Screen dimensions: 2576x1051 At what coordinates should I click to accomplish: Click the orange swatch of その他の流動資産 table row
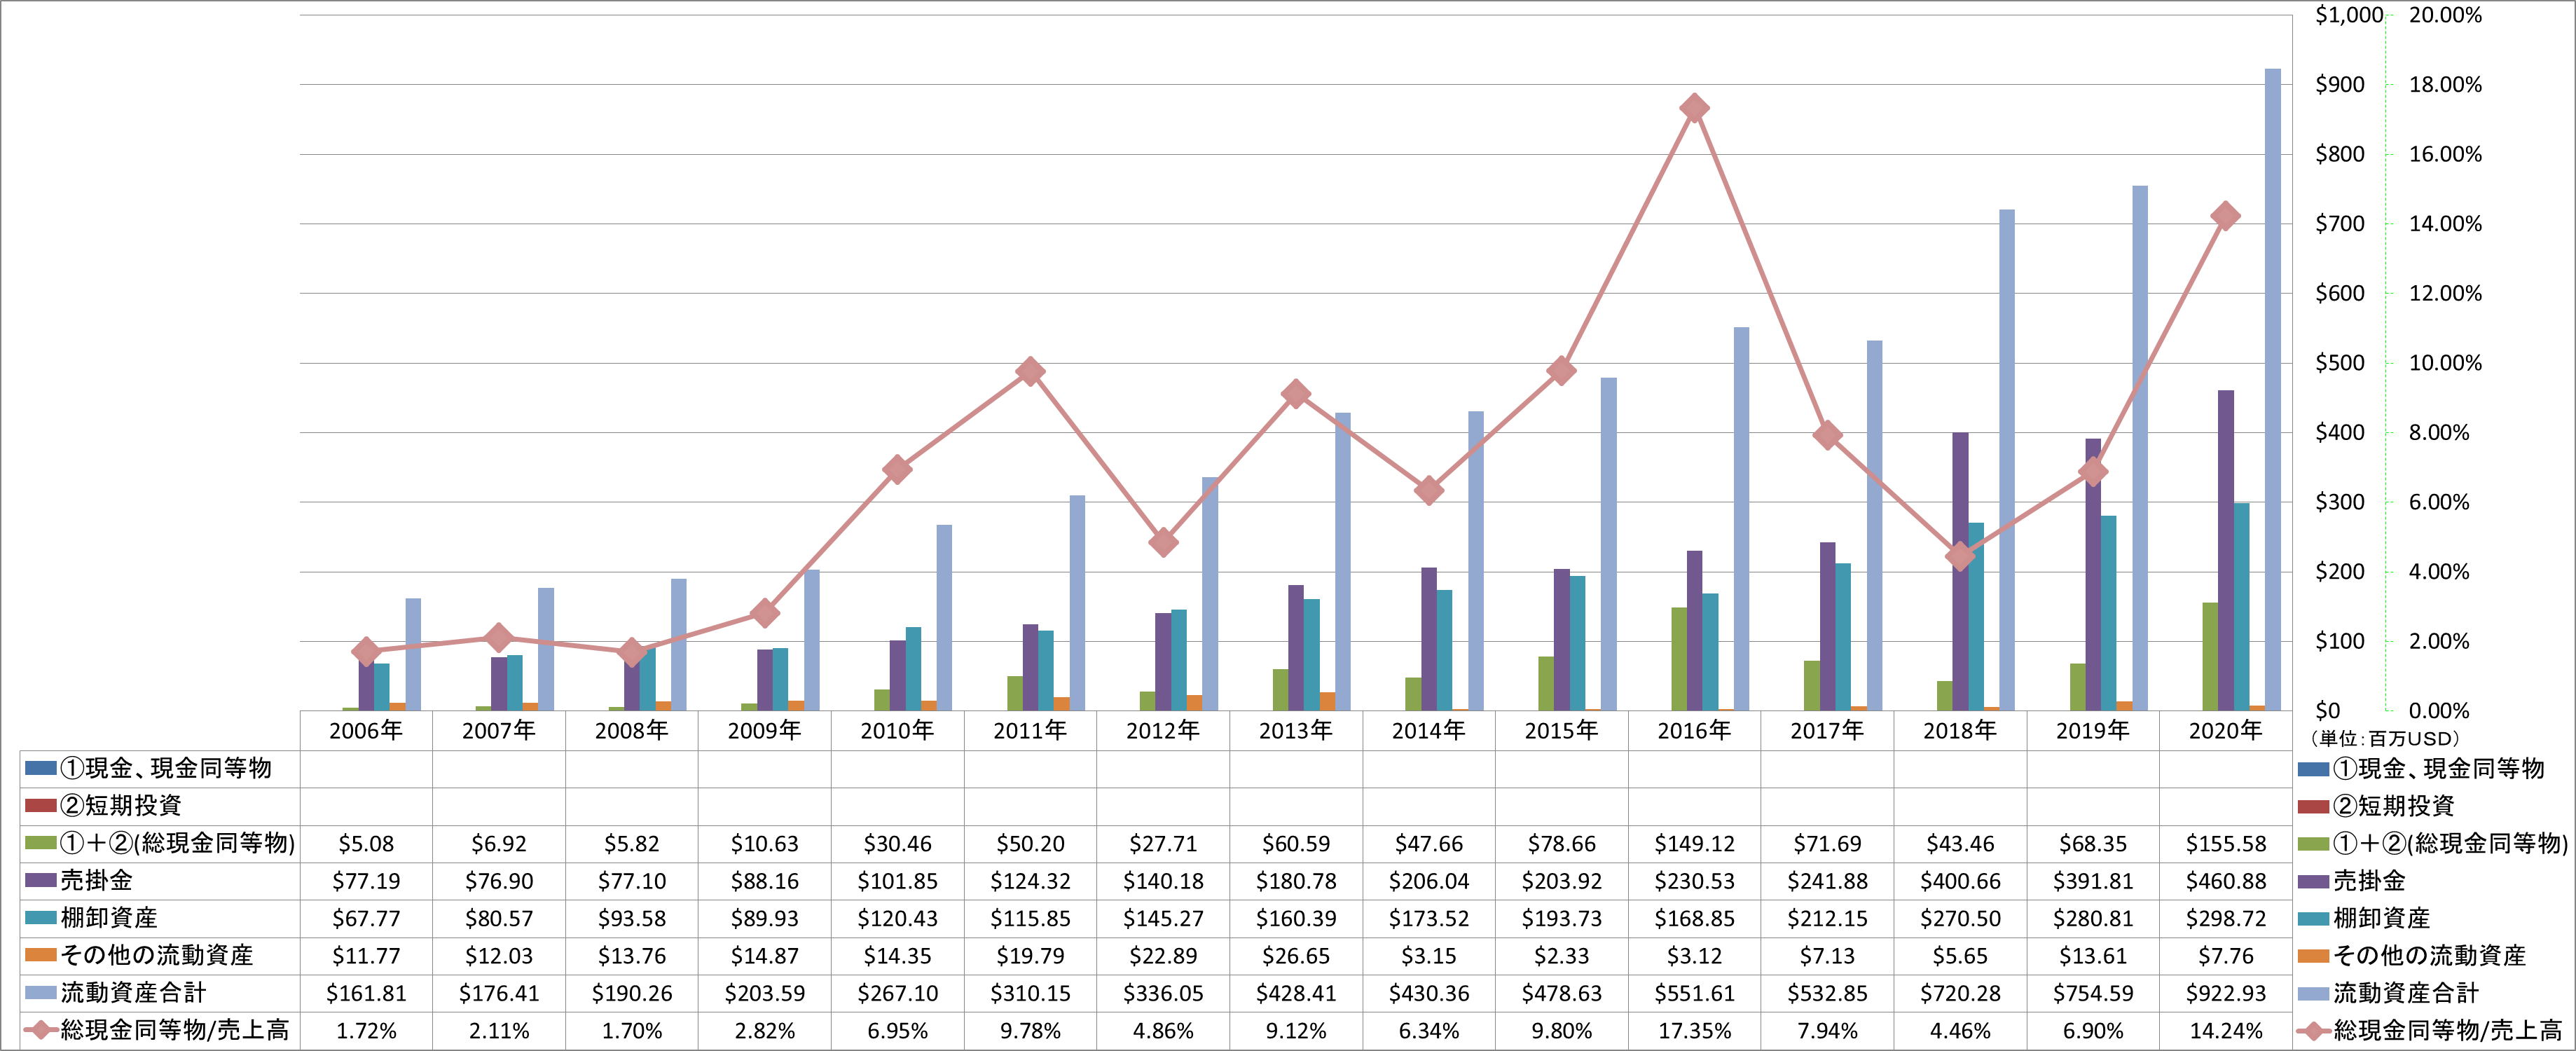point(40,955)
